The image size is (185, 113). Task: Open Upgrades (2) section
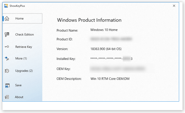(24, 71)
